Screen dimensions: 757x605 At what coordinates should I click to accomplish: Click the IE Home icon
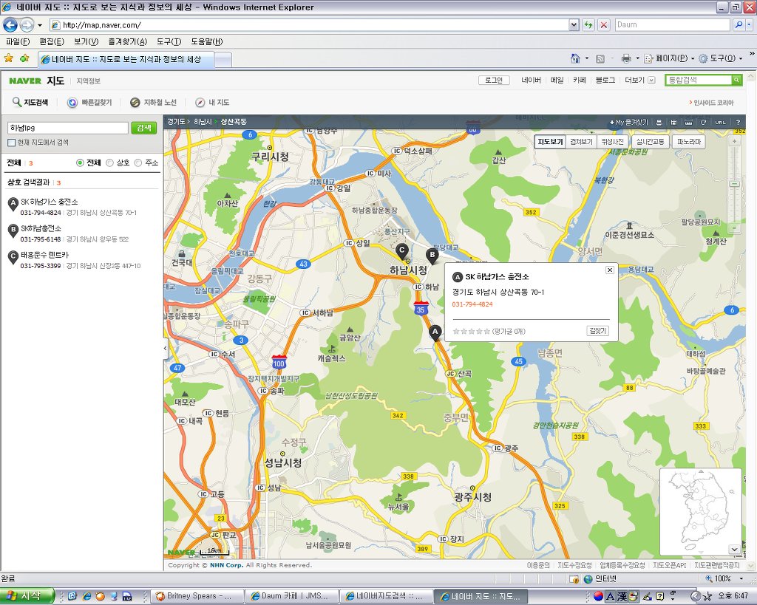[575, 58]
